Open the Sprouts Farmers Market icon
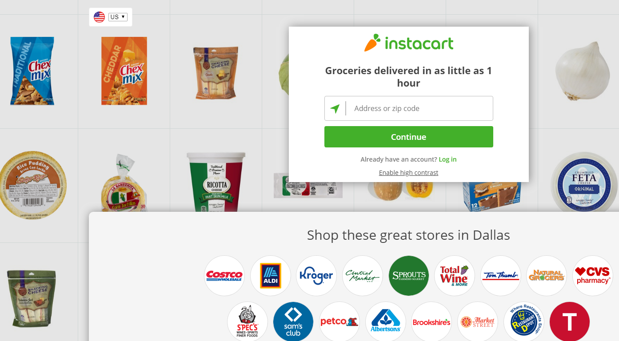Screen dimensions: 619x341 [x=409, y=276]
